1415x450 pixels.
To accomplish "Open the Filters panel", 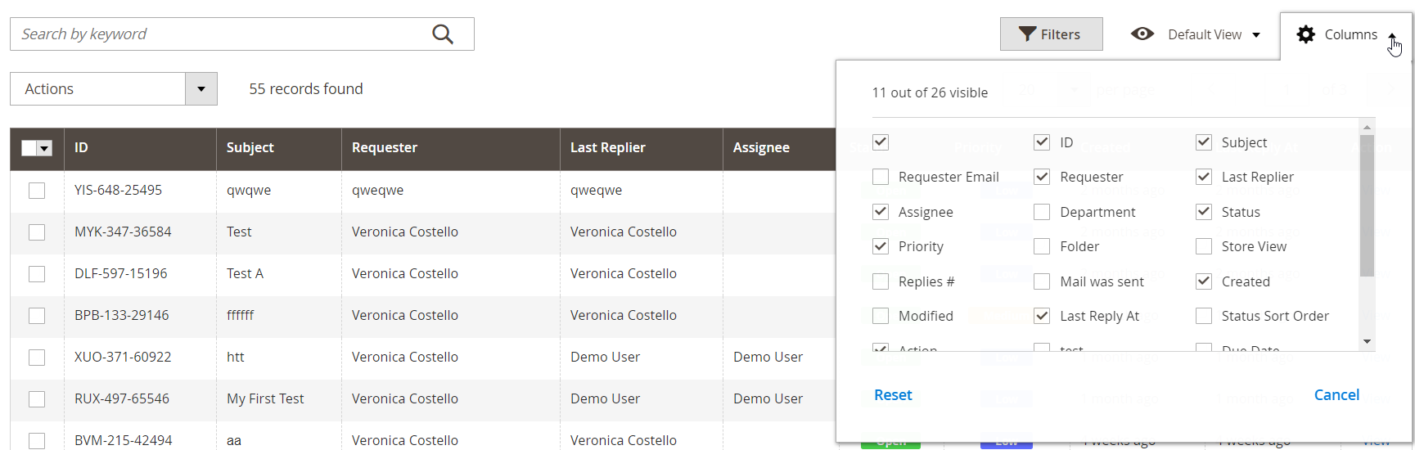I will tap(1051, 34).
